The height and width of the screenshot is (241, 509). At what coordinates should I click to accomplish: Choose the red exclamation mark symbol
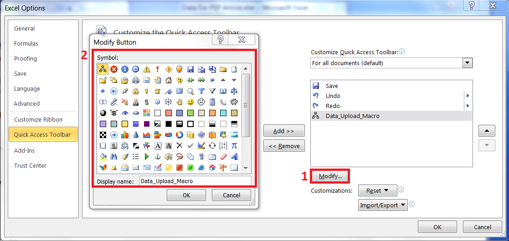(158, 69)
